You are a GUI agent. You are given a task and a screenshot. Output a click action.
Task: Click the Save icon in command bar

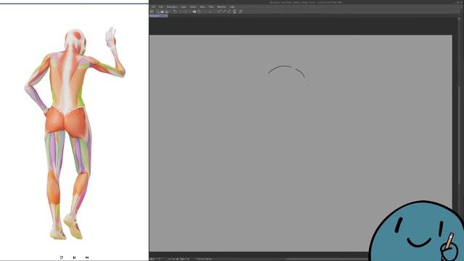click(x=166, y=12)
